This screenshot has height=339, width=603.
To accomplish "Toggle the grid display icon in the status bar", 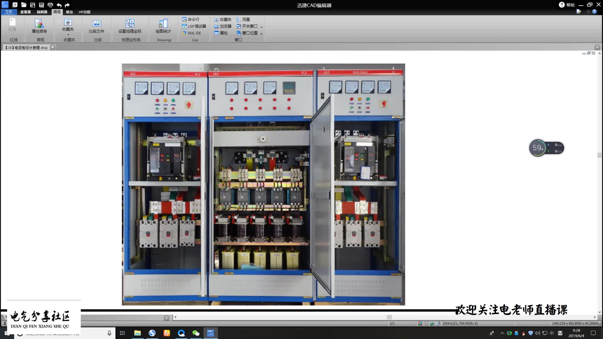I will coord(426,324).
